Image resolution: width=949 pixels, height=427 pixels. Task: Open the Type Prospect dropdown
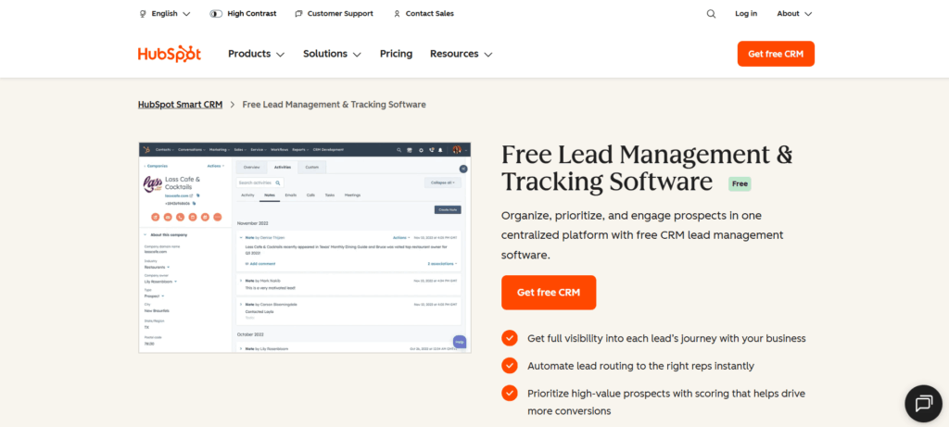pyautogui.click(x=154, y=295)
